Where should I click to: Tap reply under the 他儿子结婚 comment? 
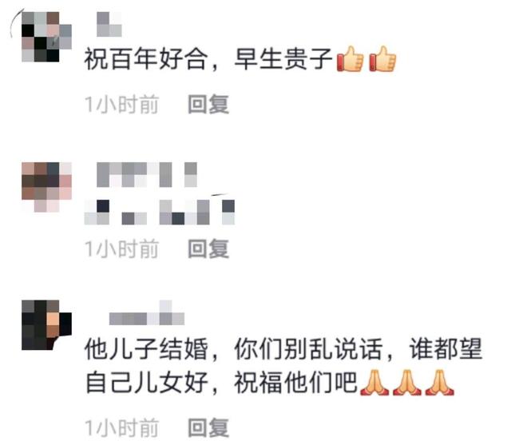208,427
